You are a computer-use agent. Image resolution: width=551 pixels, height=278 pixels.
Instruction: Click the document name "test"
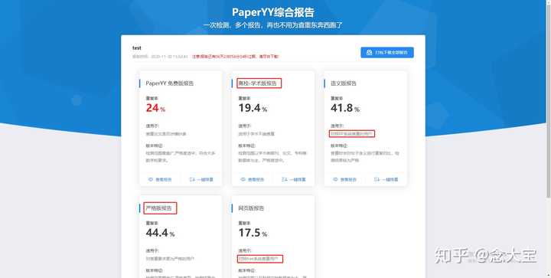[137, 47]
